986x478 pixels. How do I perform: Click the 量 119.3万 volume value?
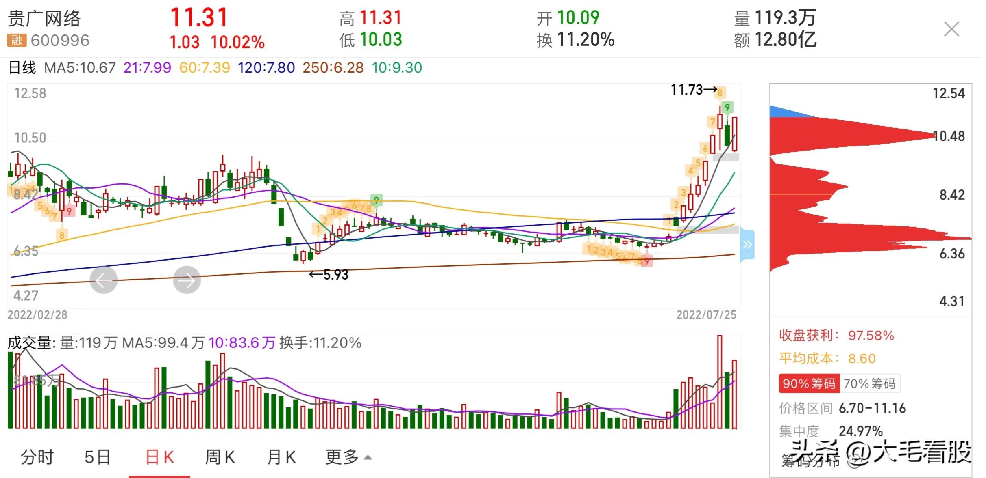tap(775, 18)
